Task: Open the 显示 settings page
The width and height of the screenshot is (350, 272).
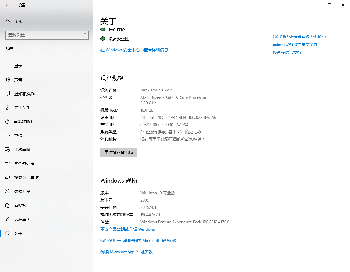Action: [47, 66]
